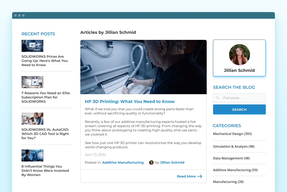Open 'SOLIDWORKS Prices Are Going Up' post
The width and height of the screenshot is (287, 192).
point(45,61)
